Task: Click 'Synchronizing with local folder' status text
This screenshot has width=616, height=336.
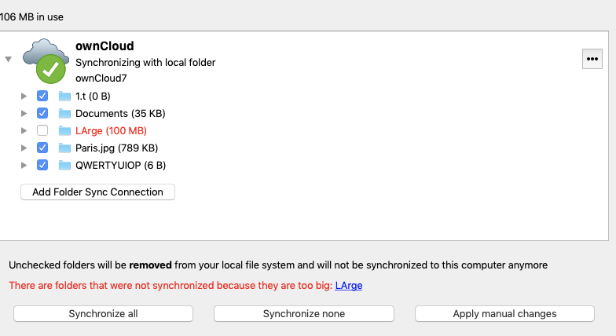Action: coord(145,63)
